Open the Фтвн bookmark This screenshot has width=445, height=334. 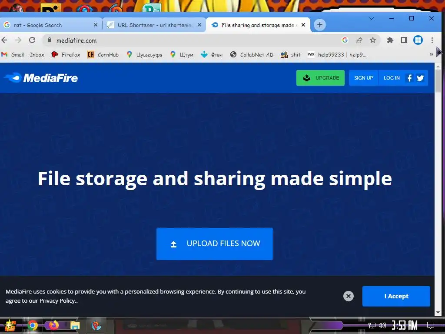click(x=212, y=54)
